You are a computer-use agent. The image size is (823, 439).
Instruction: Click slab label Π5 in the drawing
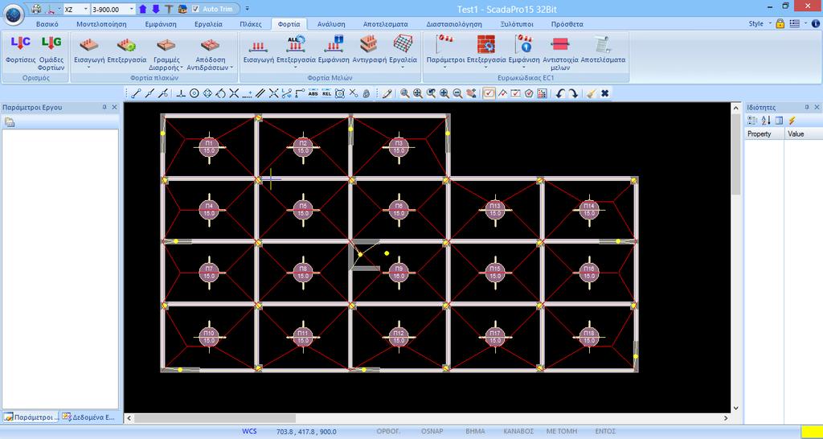pyautogui.click(x=303, y=210)
